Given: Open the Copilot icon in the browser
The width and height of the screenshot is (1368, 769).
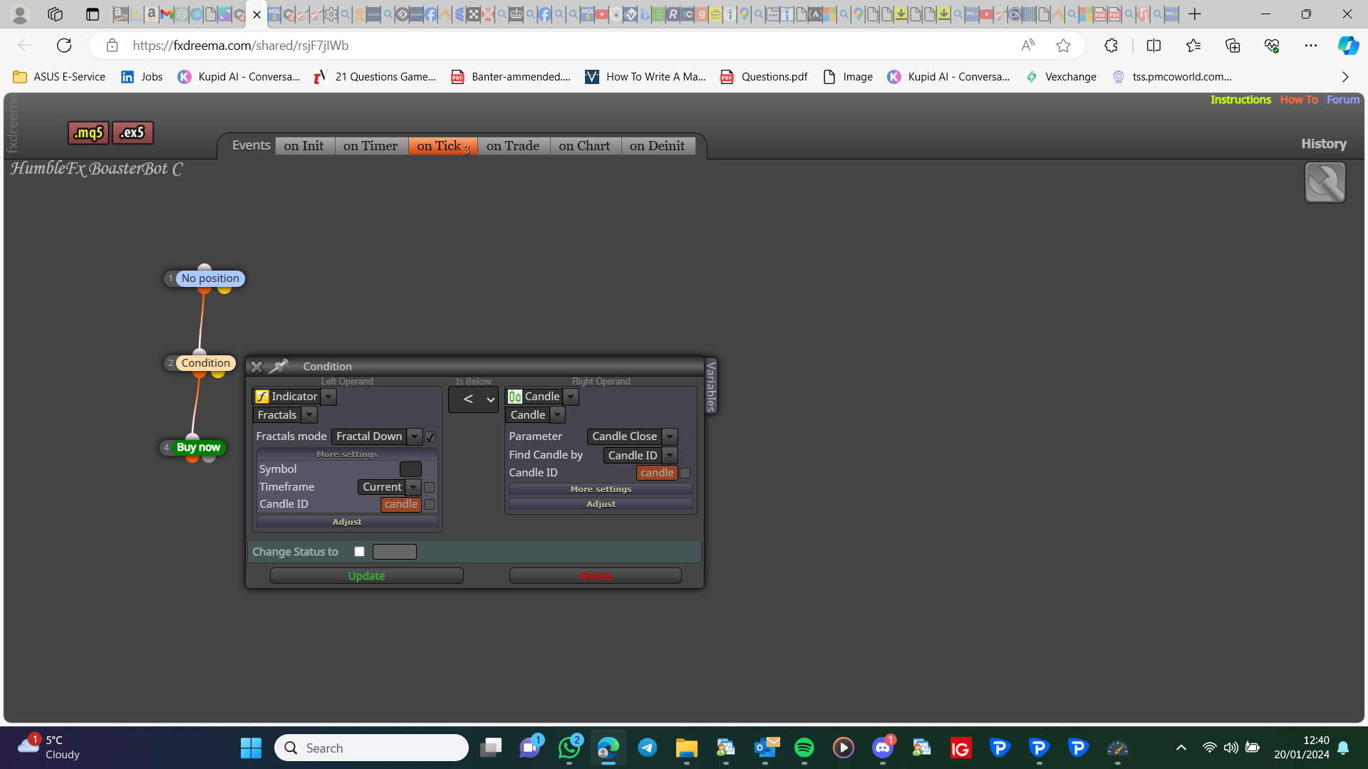Looking at the screenshot, I should tap(1347, 46).
